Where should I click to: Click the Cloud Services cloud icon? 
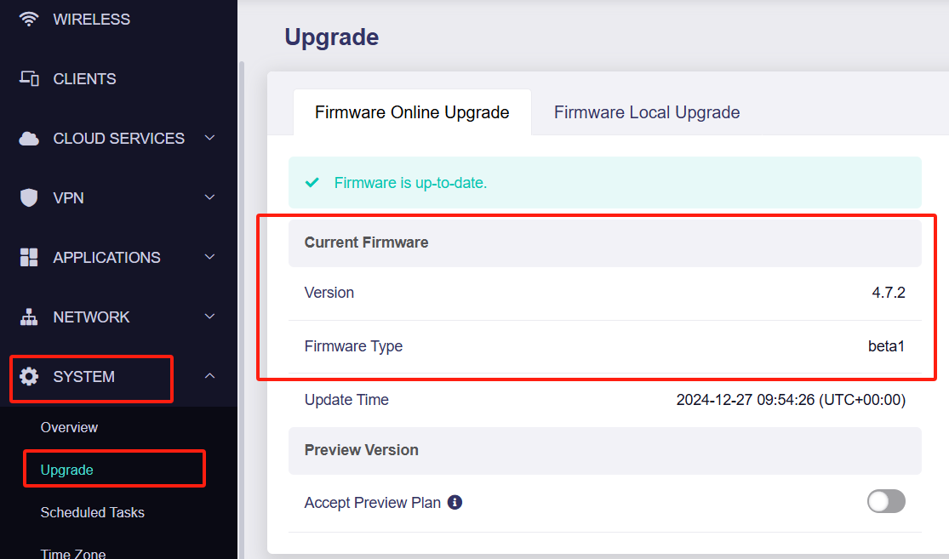click(29, 139)
